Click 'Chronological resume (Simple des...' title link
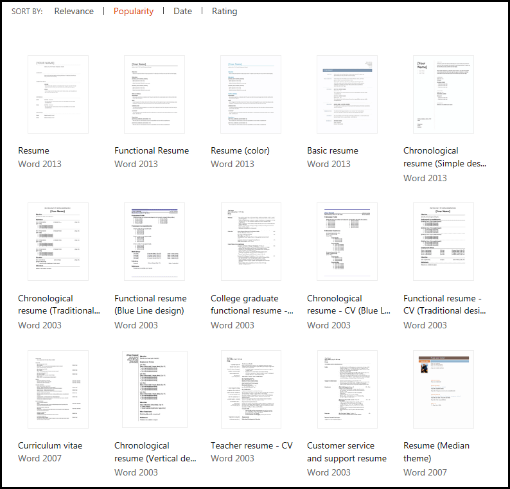The width and height of the screenshot is (510, 489). [444, 157]
